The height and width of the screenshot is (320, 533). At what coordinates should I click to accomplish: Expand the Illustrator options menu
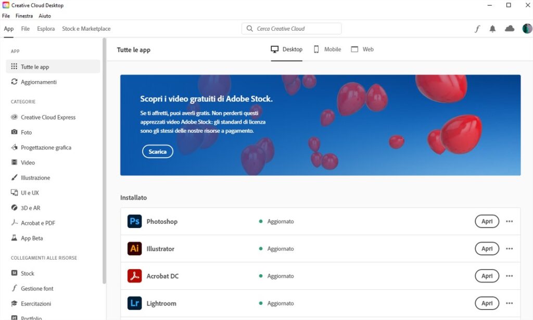(510, 248)
